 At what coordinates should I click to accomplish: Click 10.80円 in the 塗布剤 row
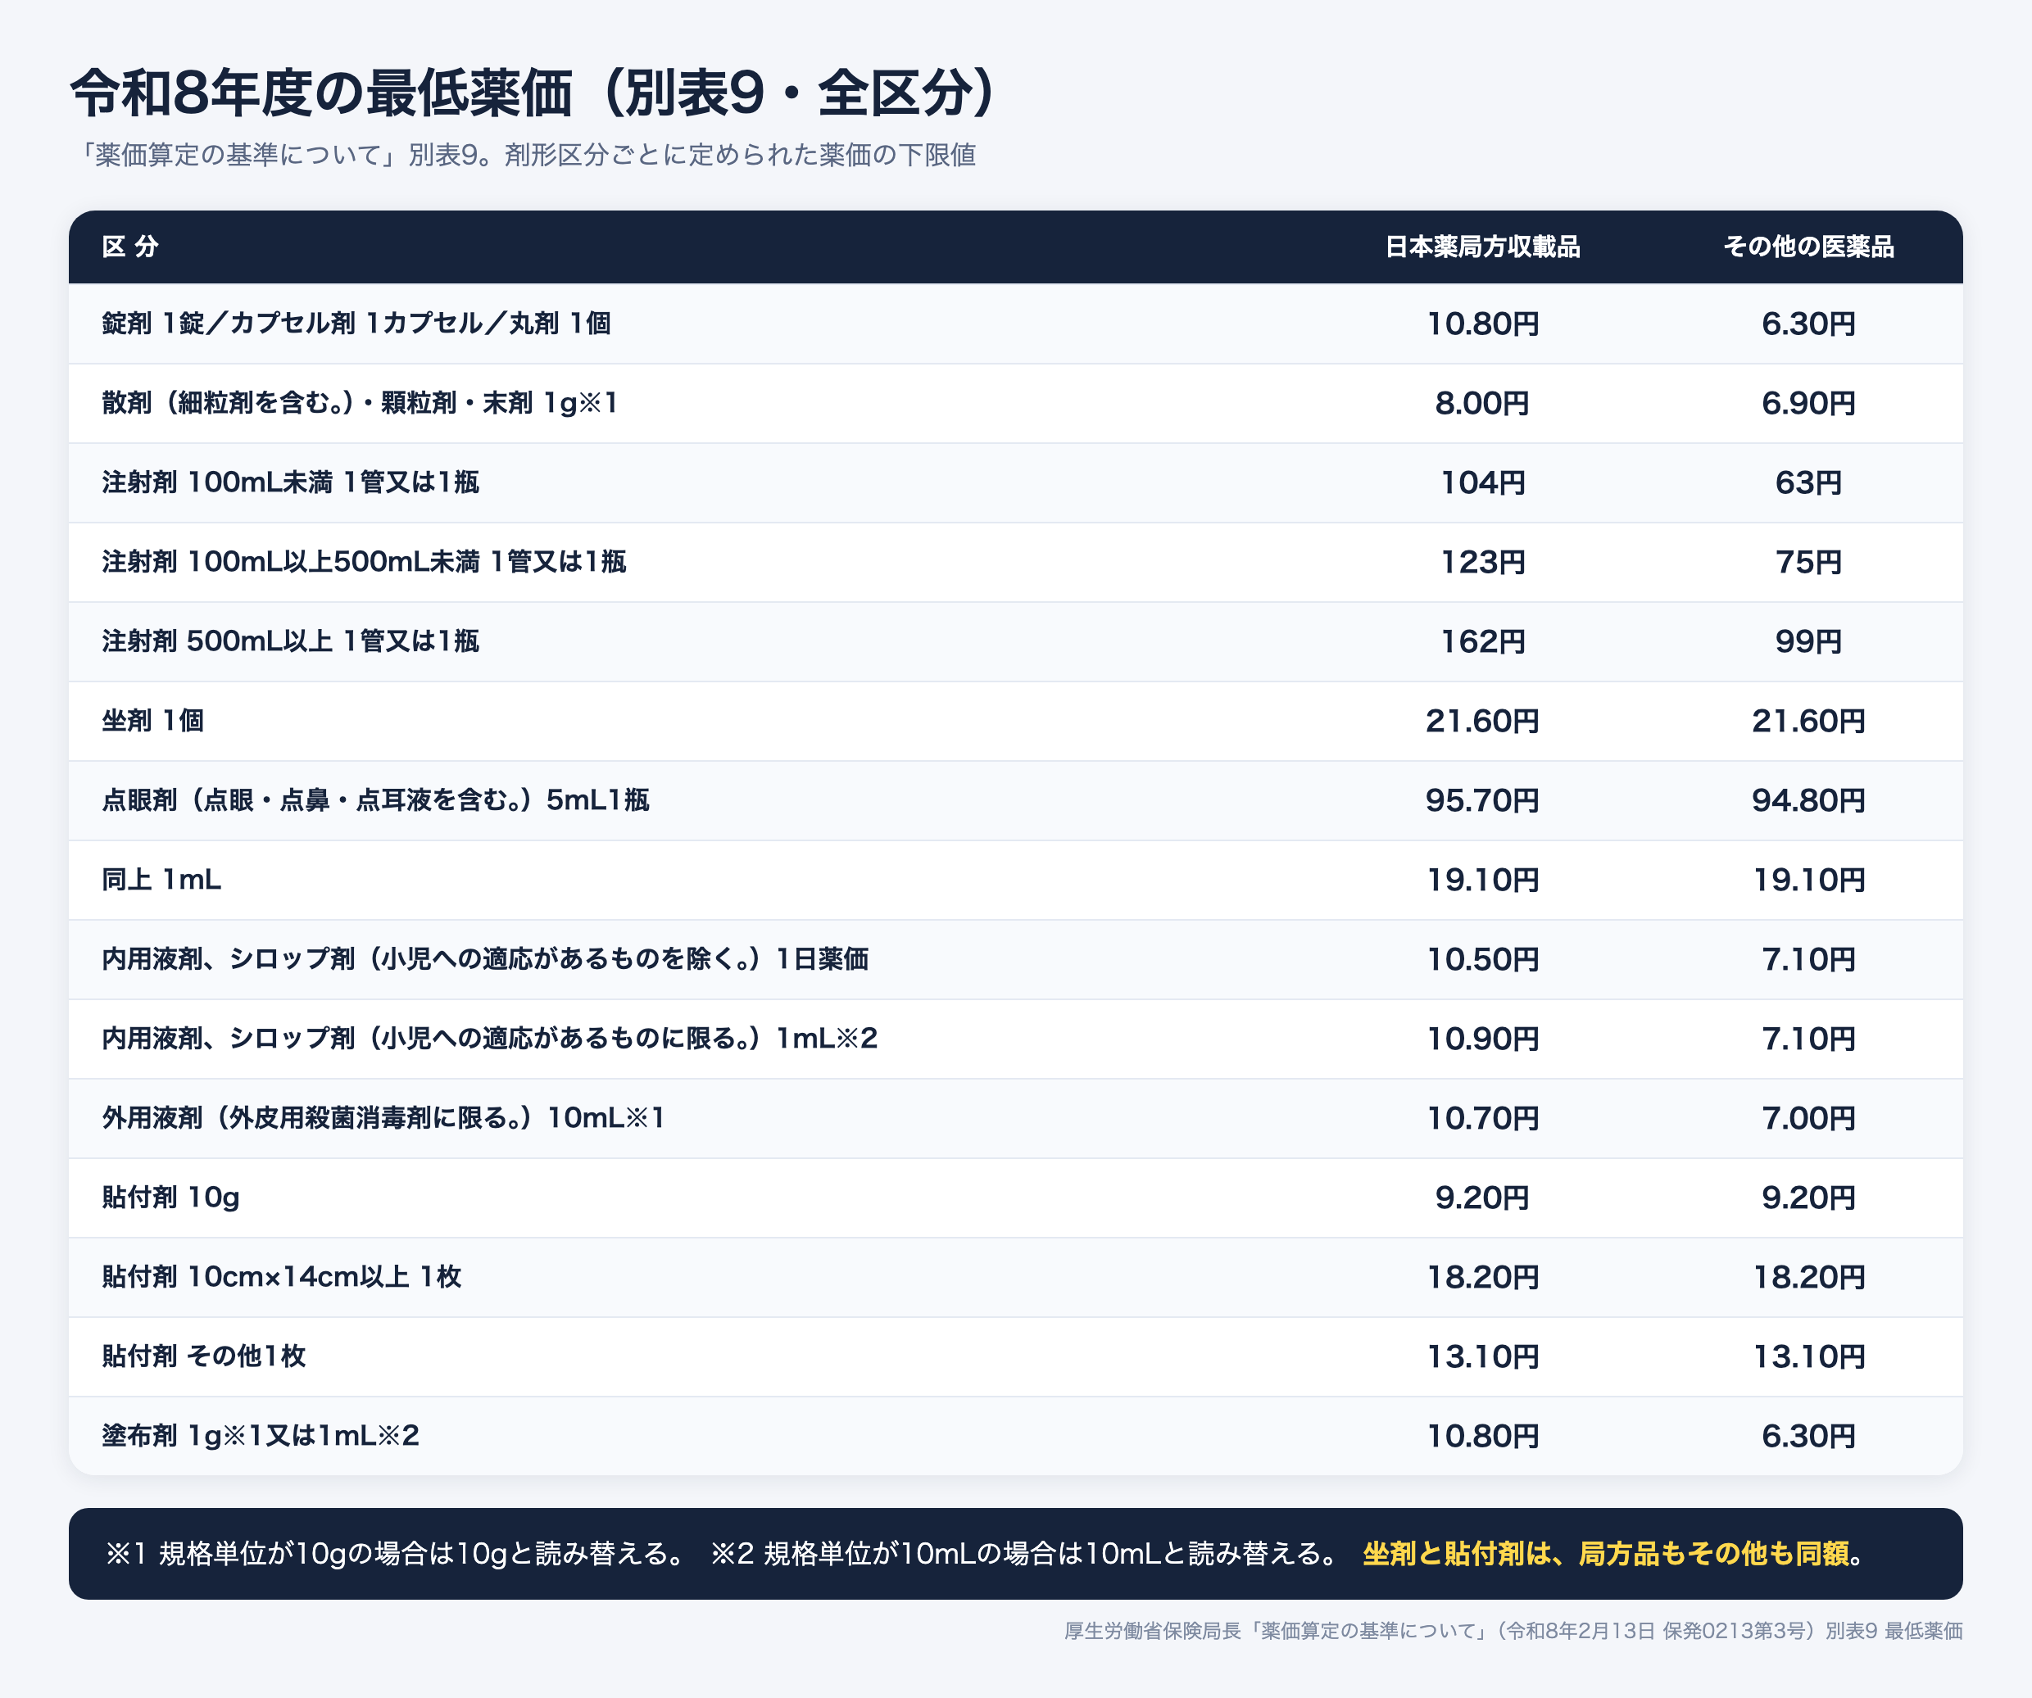(1482, 1434)
